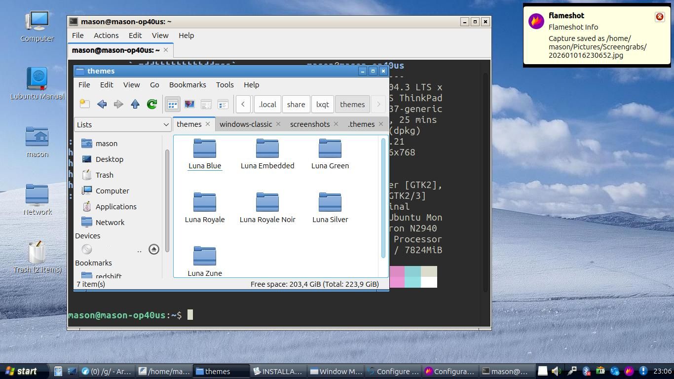Toggle icon view mode button
This screenshot has width=674, height=379.
(173, 104)
